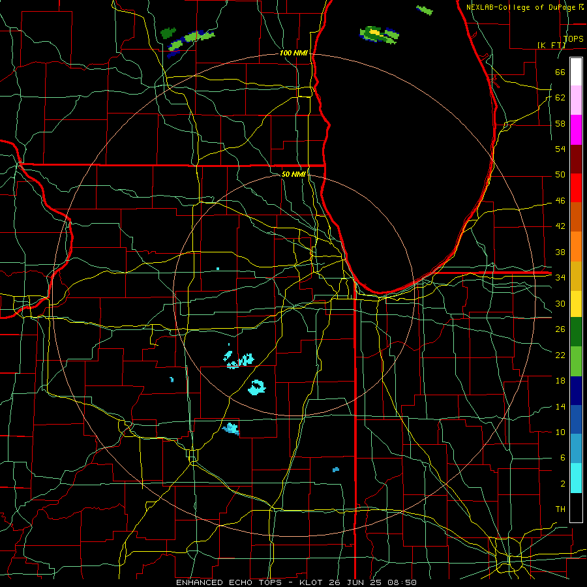587x587 pixels.
Task: Click the (K FT) units label
Action: pos(551,45)
